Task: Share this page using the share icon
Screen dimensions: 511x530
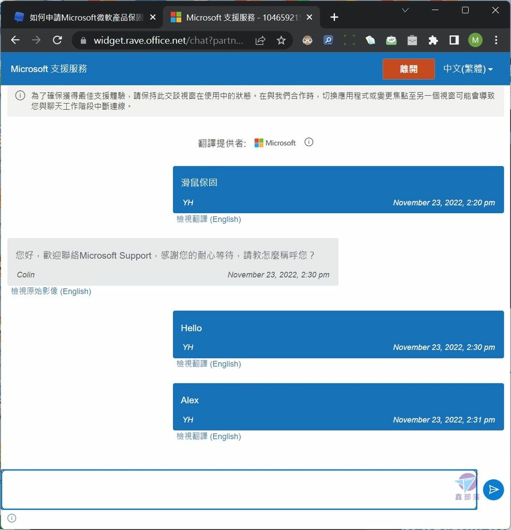Action: pyautogui.click(x=260, y=40)
